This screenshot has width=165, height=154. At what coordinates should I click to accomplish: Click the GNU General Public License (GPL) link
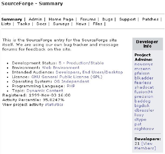pyautogui.click(x=67, y=77)
